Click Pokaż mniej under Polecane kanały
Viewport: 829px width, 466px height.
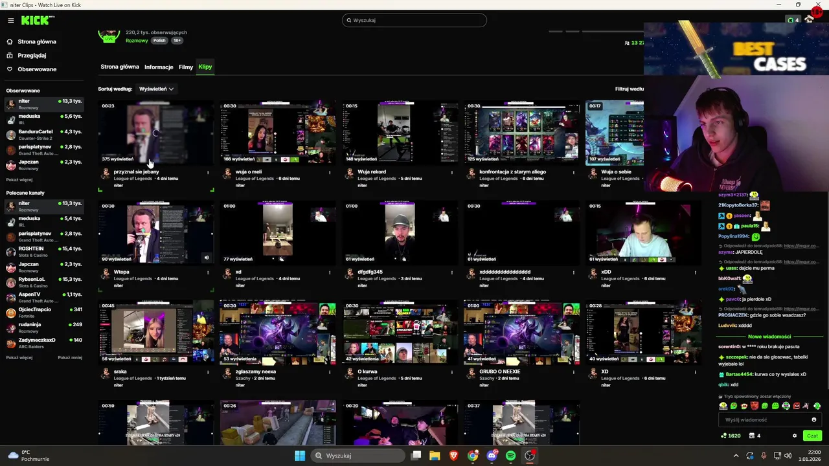pos(70,357)
